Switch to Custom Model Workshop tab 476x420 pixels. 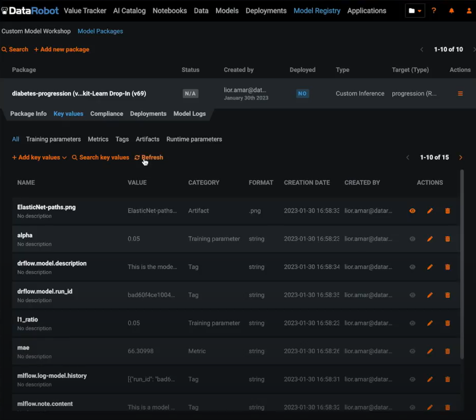[36, 31]
